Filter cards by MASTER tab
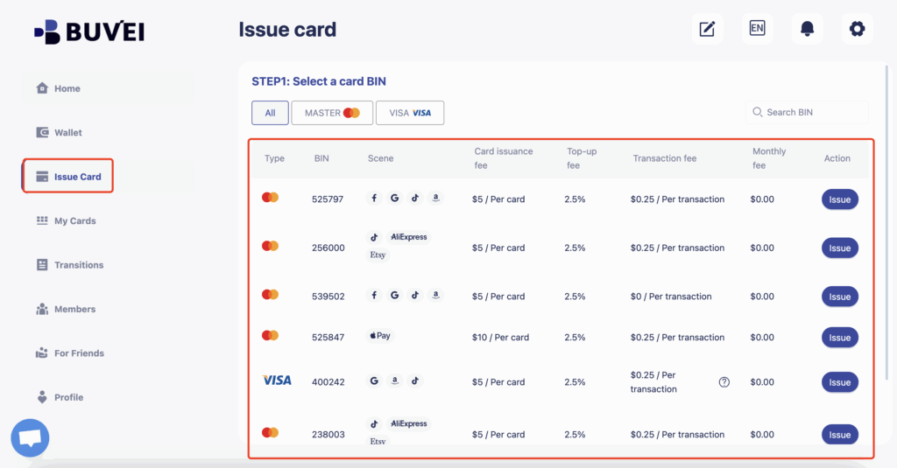 [x=332, y=113]
